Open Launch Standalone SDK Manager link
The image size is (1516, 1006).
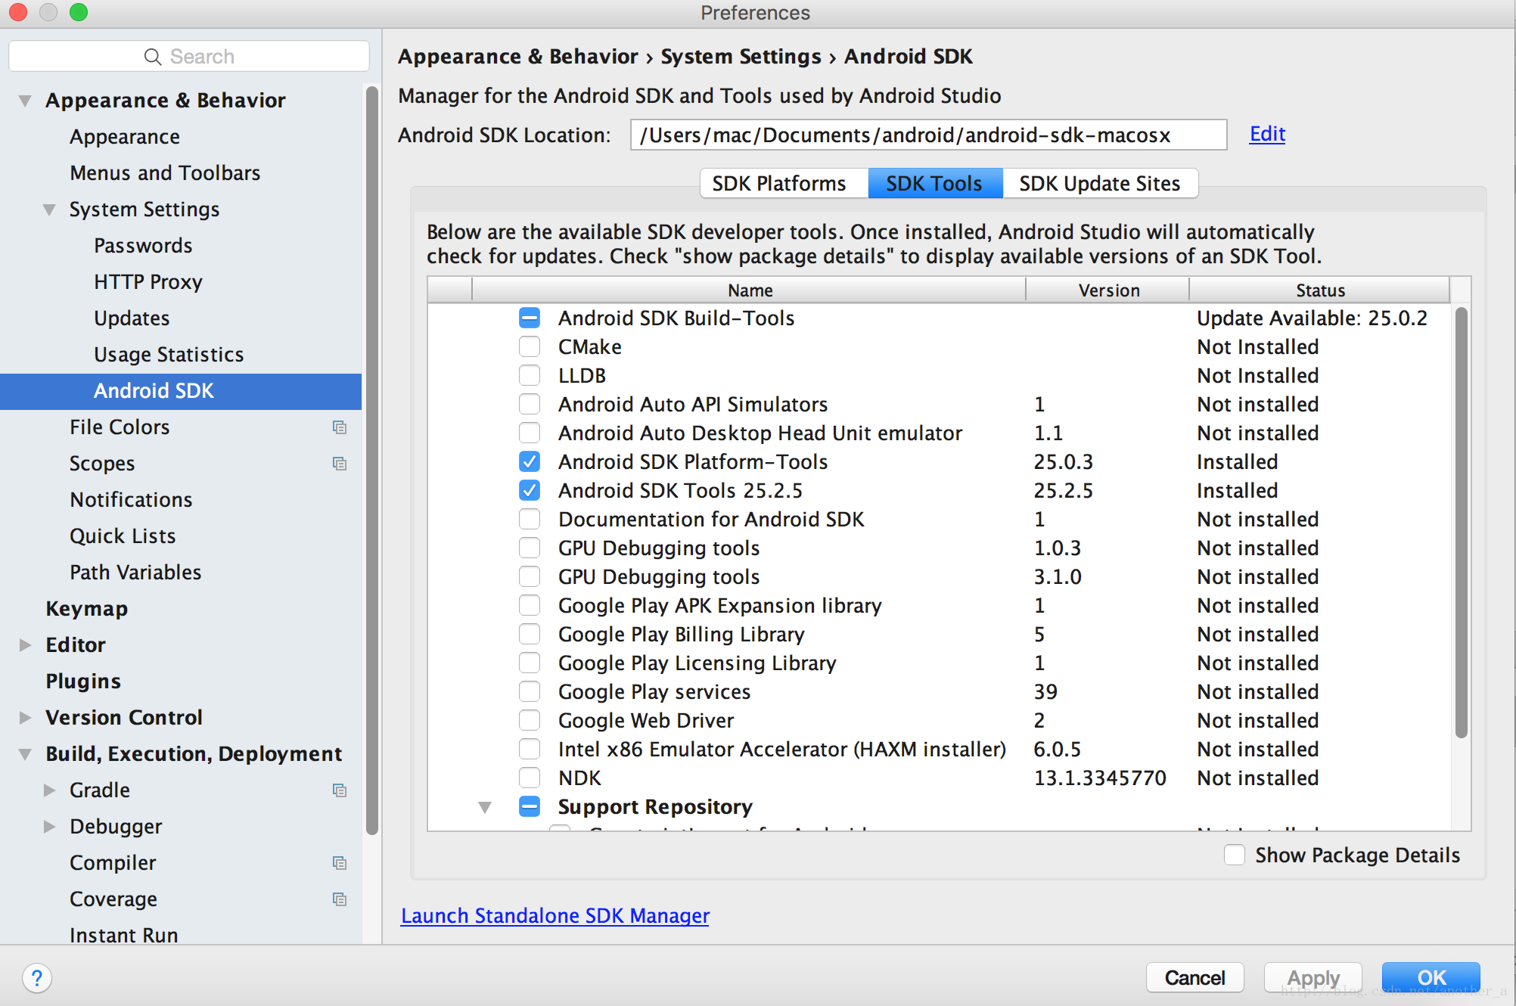pos(555,915)
